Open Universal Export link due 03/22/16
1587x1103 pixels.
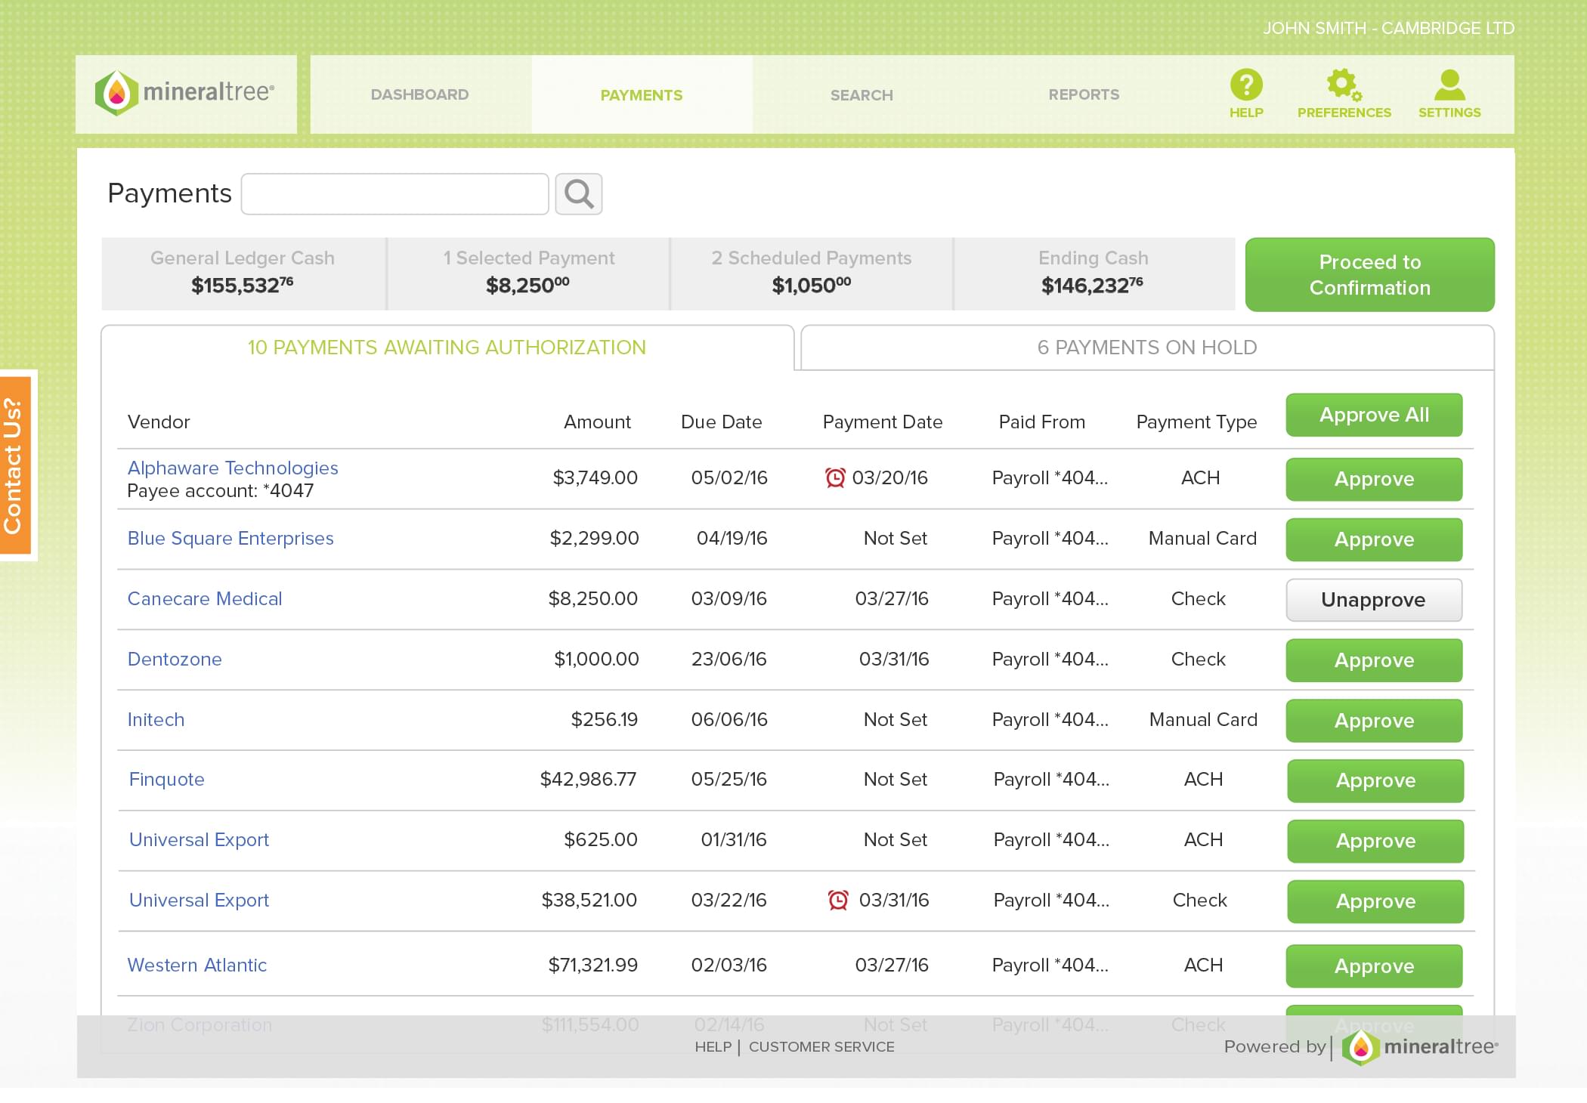tap(199, 900)
